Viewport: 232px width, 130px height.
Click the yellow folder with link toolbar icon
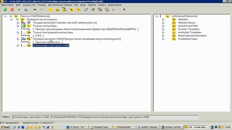(x=57, y=10)
